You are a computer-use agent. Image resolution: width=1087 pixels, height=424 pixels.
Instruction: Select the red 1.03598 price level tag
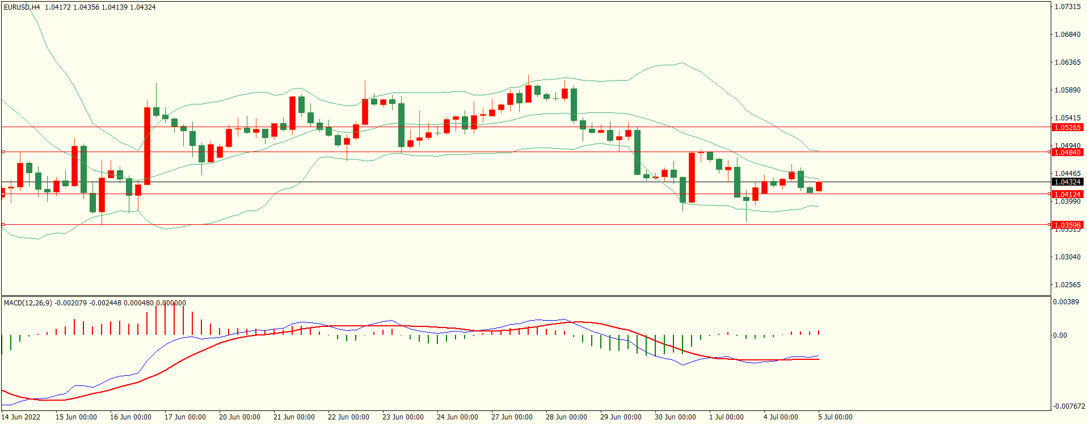1067,225
